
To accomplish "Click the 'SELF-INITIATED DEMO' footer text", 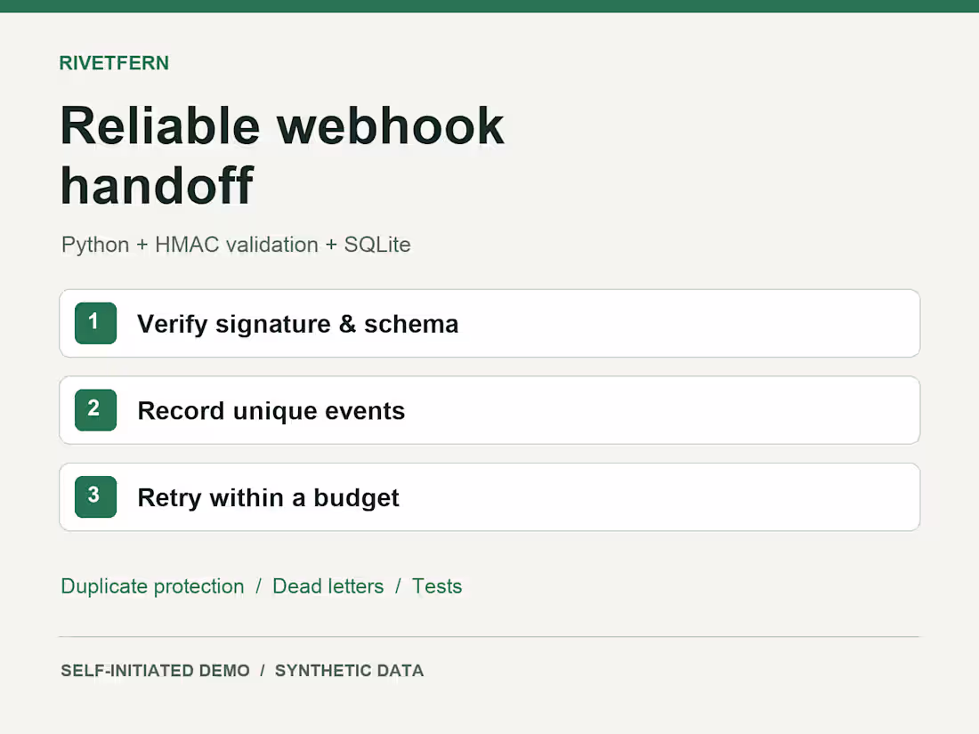I will point(155,670).
